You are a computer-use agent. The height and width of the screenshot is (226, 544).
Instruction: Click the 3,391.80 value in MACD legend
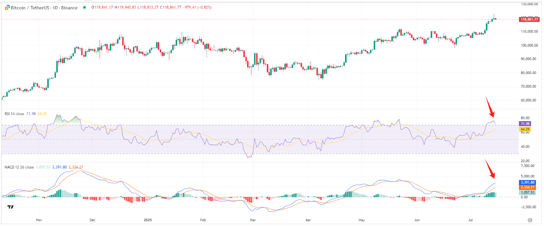pos(60,167)
